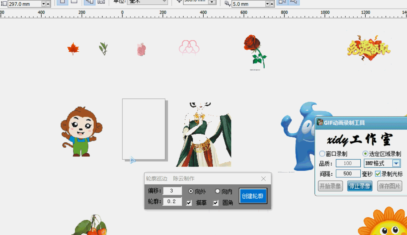Toggle the 录制光标 record cursor checkbox
Viewport: 407px width, 235px height.
coord(378,174)
